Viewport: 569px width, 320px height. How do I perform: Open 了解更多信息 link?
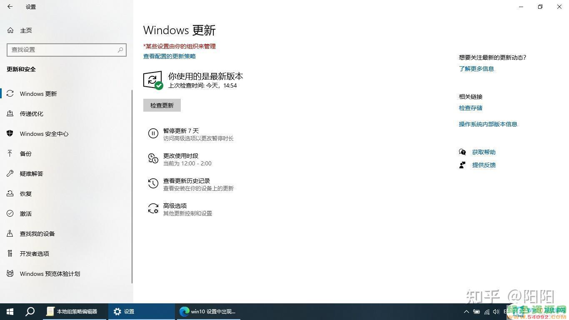477,69
